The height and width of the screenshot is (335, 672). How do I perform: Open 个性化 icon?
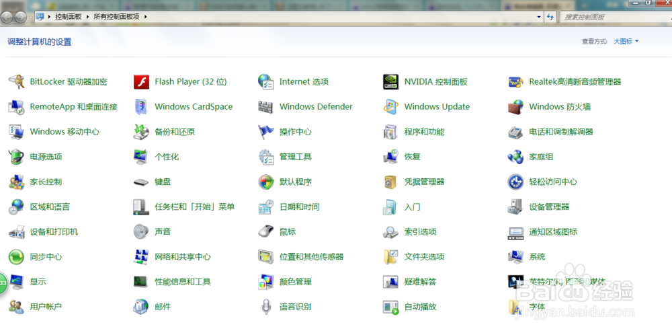[141, 157]
